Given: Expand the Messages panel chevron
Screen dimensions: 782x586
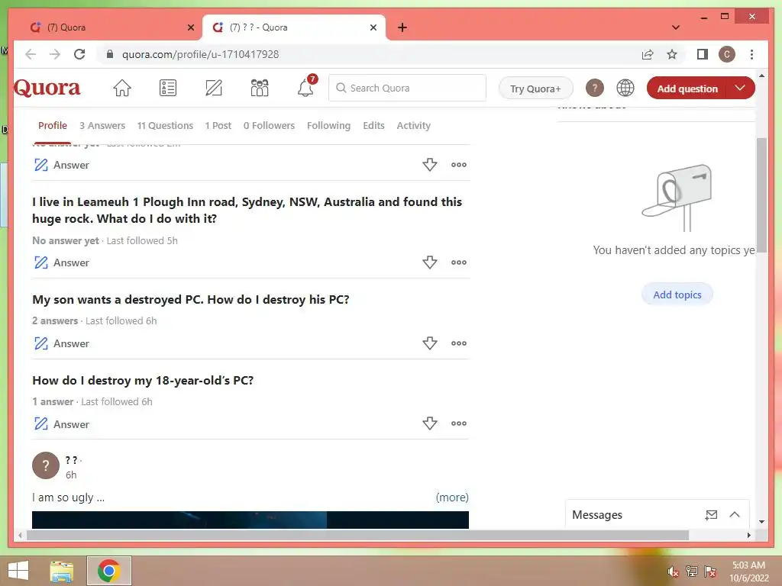Looking at the screenshot, I should tap(735, 515).
